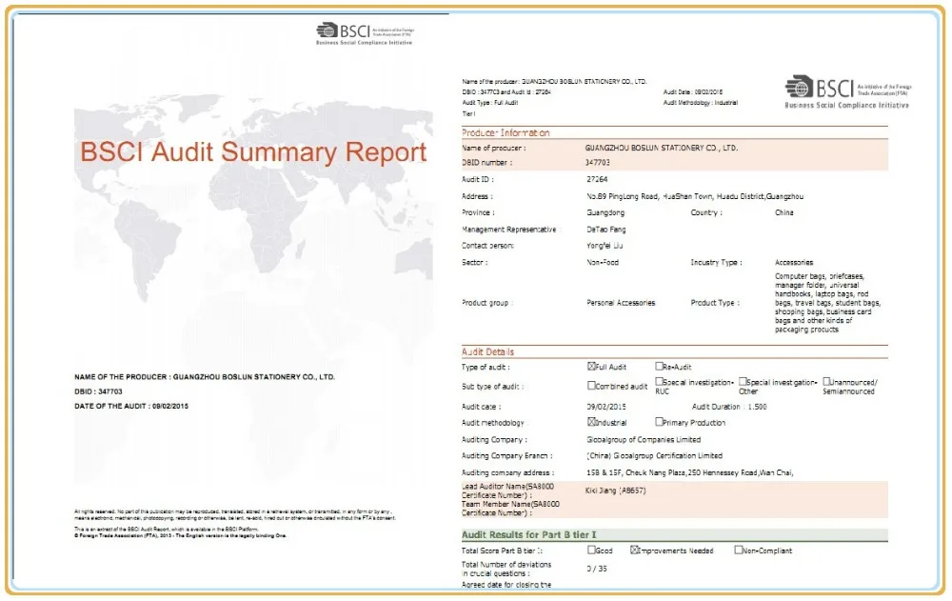Click the Audit ID value 27264

(597, 179)
